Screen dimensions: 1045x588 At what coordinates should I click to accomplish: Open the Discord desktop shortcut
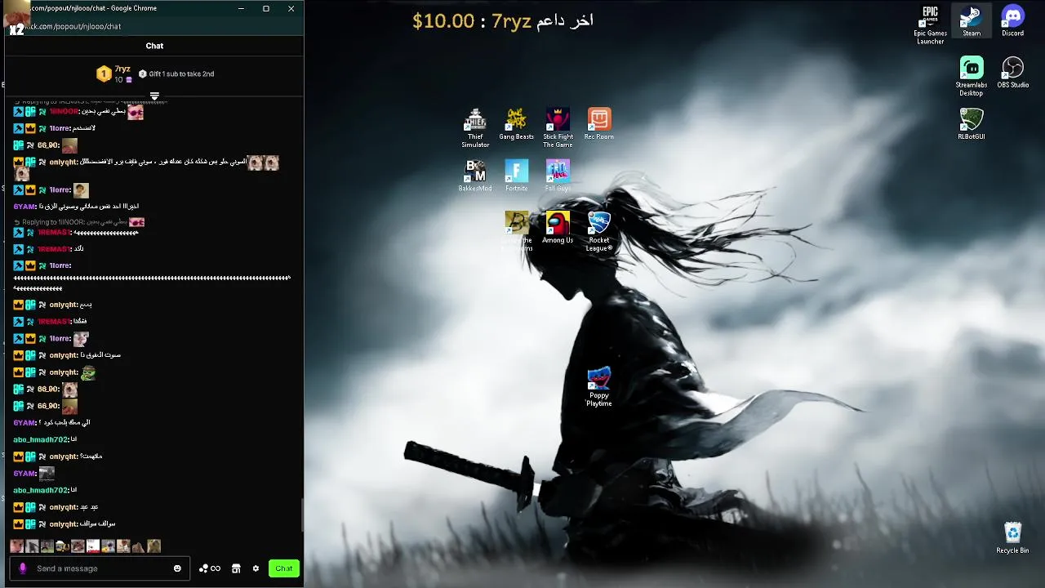tap(1012, 21)
